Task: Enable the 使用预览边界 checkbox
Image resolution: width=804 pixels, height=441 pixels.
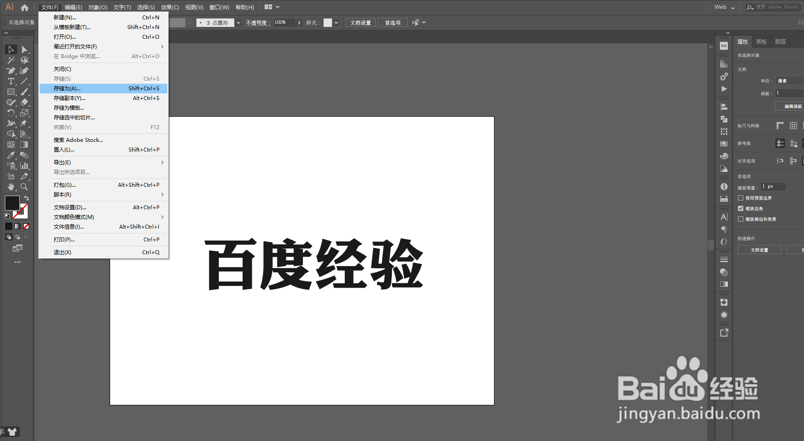Action: [741, 198]
